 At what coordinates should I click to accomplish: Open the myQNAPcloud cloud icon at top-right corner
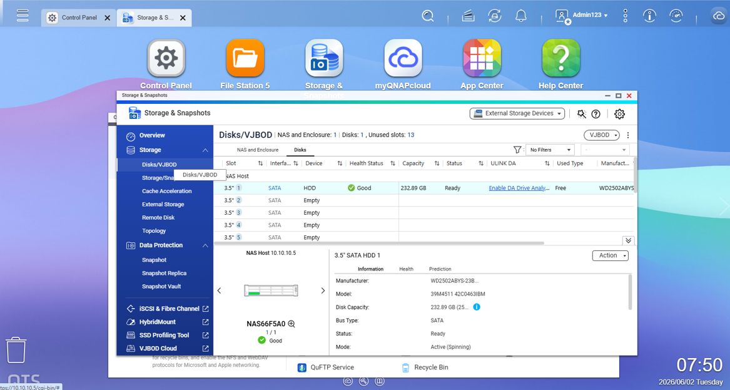tap(720, 16)
